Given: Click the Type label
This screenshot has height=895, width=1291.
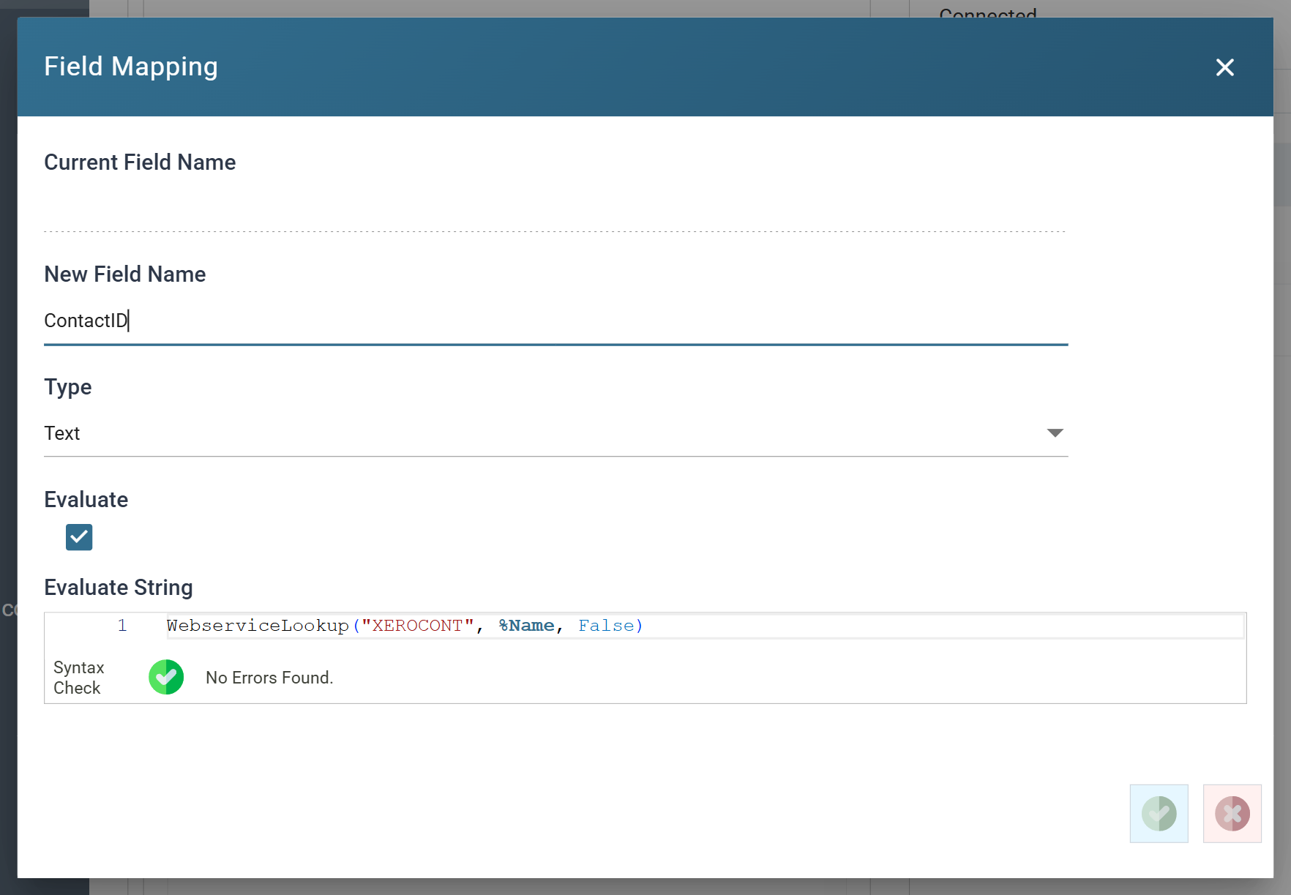Looking at the screenshot, I should point(68,387).
